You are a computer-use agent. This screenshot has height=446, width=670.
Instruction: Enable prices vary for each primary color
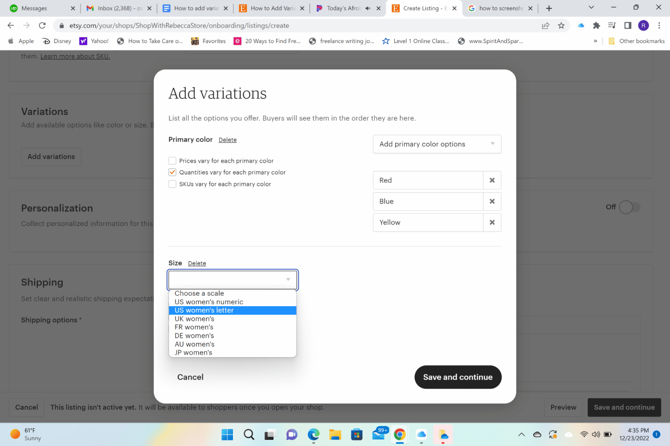click(172, 160)
